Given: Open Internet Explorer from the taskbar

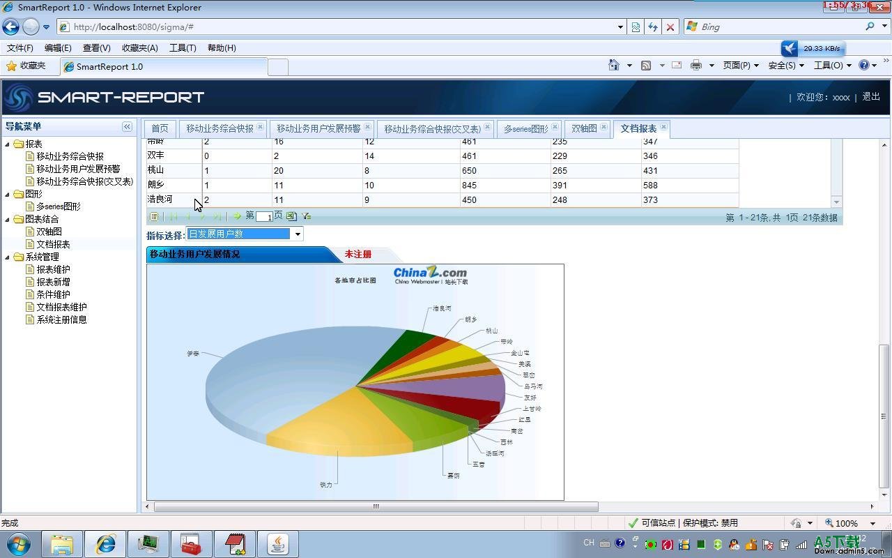Looking at the screenshot, I should coord(106,543).
